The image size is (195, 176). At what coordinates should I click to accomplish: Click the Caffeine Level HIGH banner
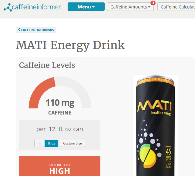[x=60, y=166]
